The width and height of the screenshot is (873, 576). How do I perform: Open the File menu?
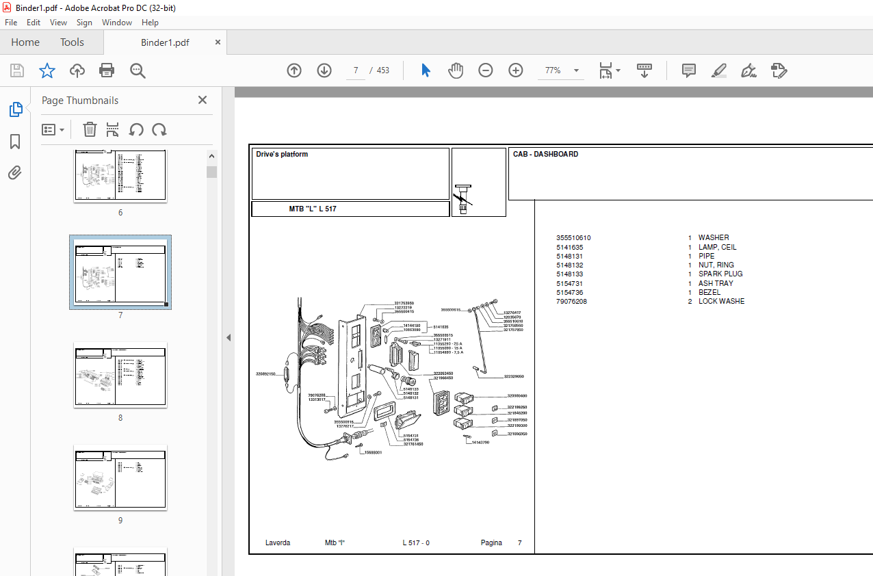[11, 23]
